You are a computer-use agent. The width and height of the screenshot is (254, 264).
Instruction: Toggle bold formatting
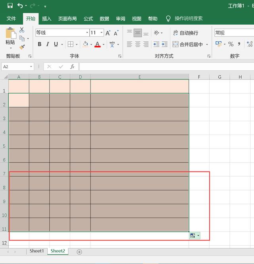point(40,44)
